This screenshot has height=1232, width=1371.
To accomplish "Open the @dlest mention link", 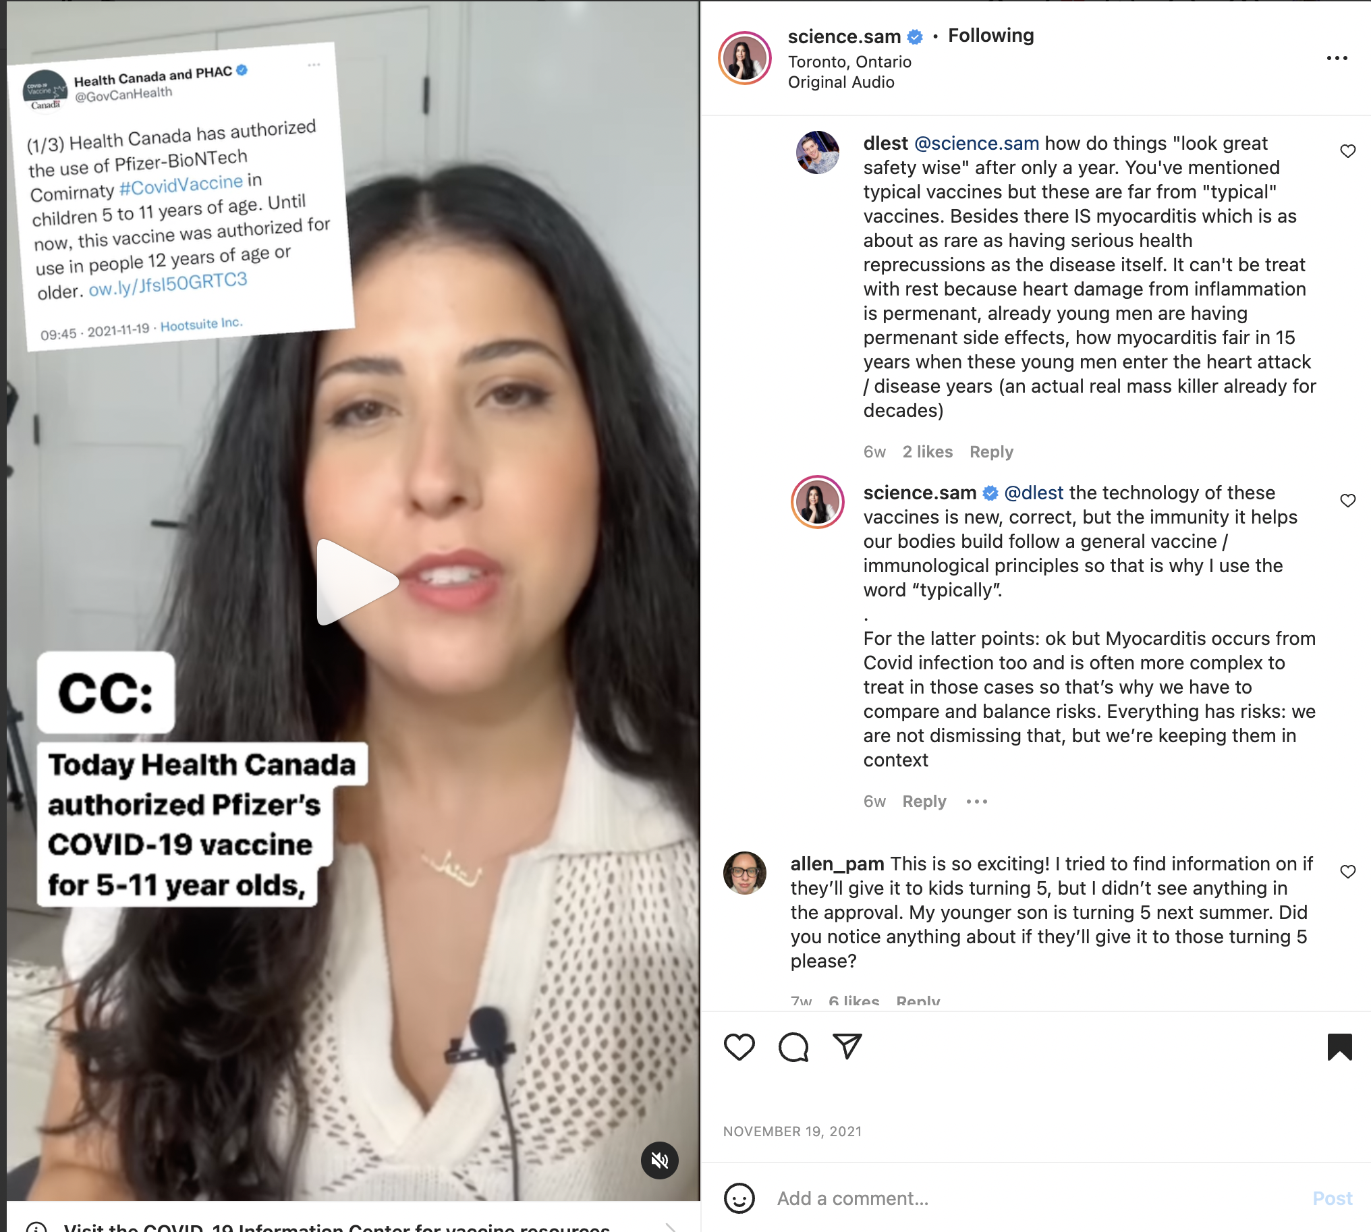I will (x=1033, y=493).
